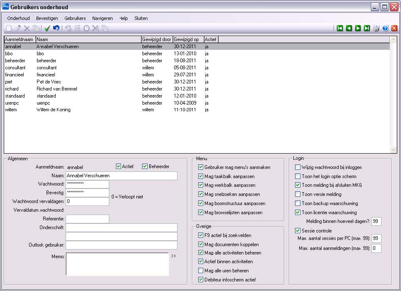Enable Toon het login optie scherm
The width and height of the screenshot is (401, 291).
point(298,176)
